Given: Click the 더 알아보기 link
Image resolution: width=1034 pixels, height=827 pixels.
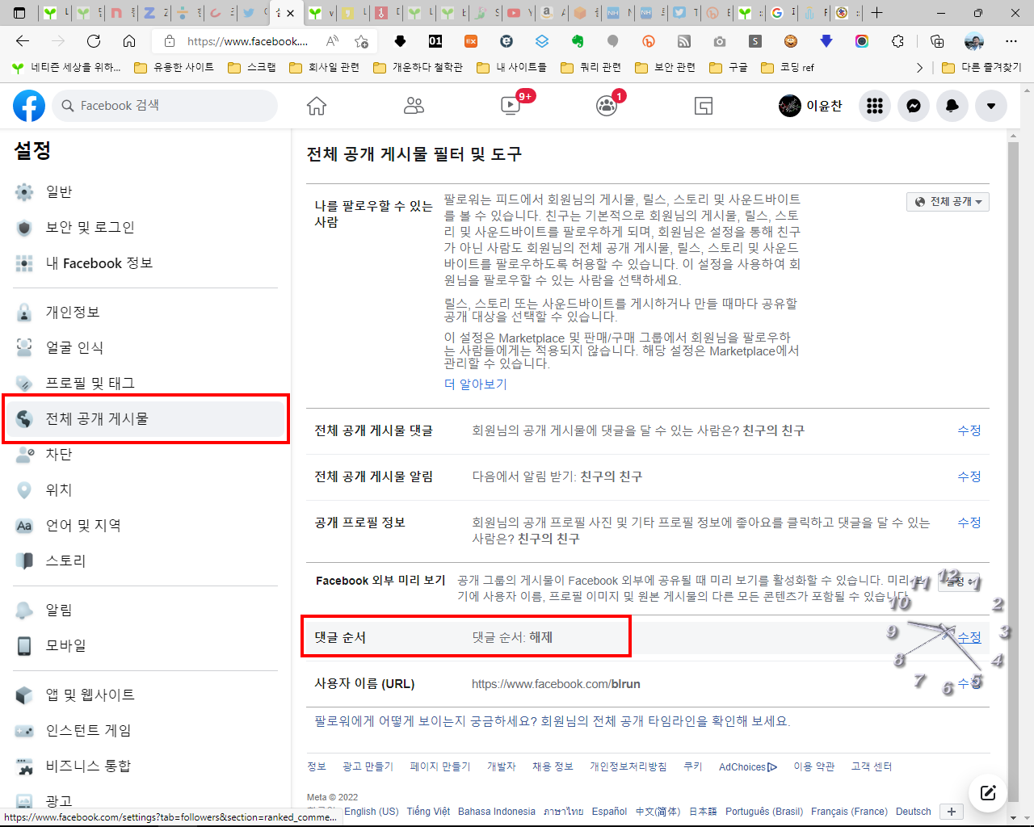Looking at the screenshot, I should [475, 384].
